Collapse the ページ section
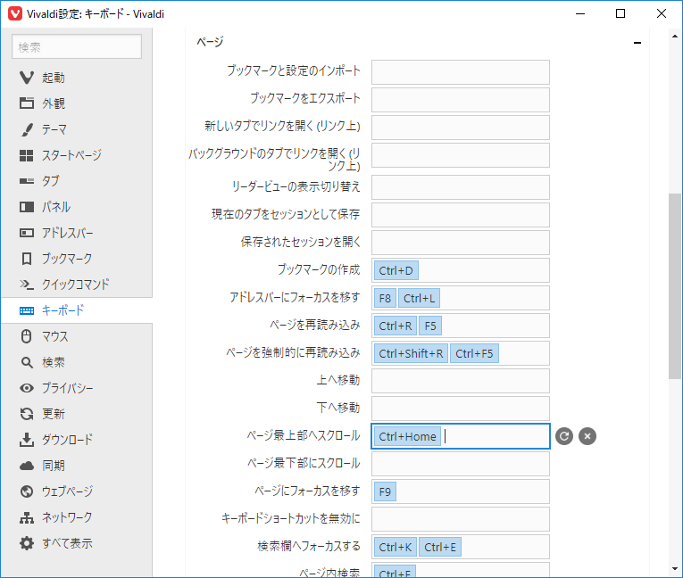This screenshot has height=578, width=683. coord(637,43)
